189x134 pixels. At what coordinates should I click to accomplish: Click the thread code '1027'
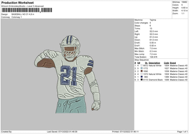167,69
